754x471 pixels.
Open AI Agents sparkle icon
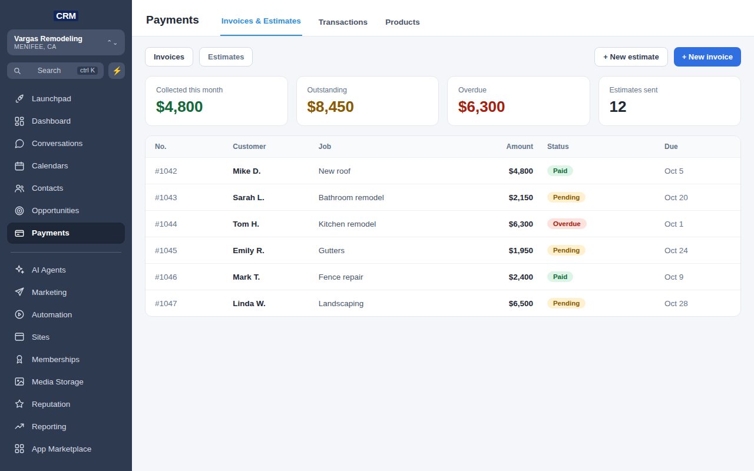coord(19,270)
